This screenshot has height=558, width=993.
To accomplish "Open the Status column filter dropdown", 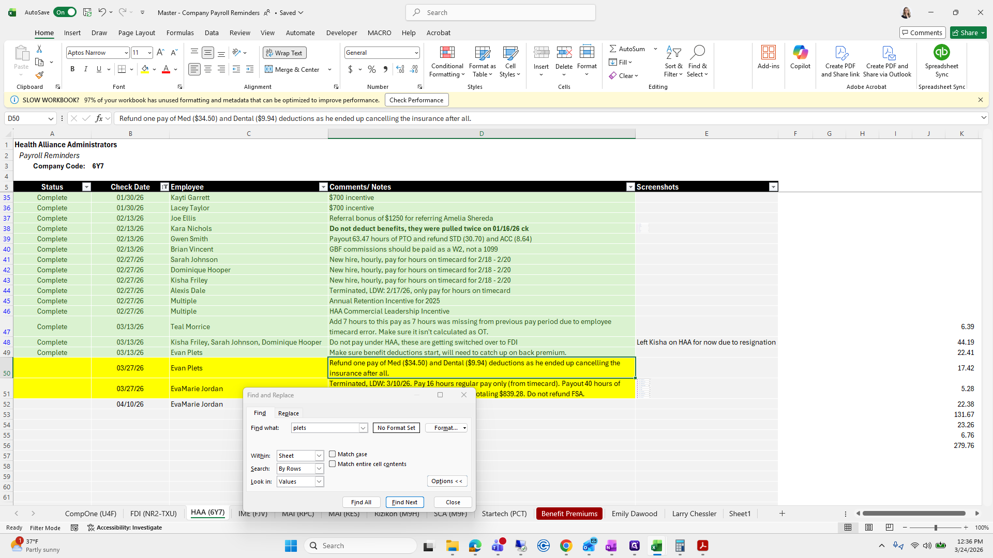I will tap(86, 187).
